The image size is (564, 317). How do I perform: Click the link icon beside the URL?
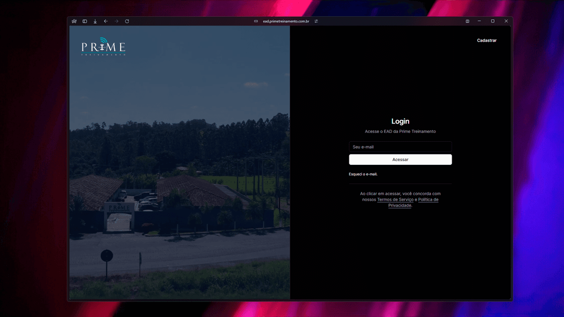pos(256,21)
